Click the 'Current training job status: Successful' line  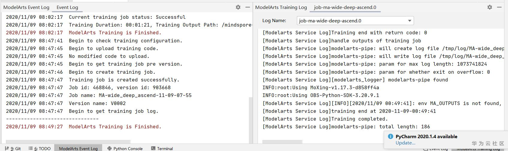click(x=96, y=17)
